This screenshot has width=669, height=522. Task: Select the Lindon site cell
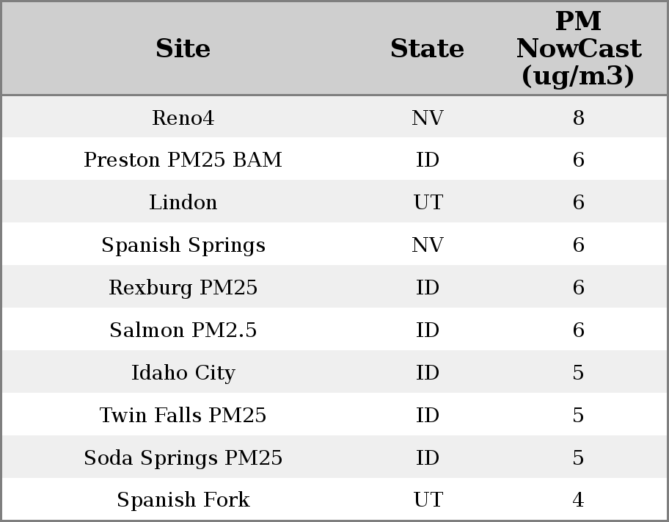point(183,203)
